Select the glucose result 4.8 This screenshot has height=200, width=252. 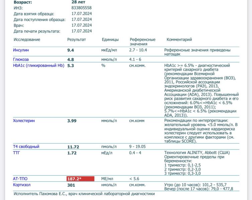tap(71, 60)
